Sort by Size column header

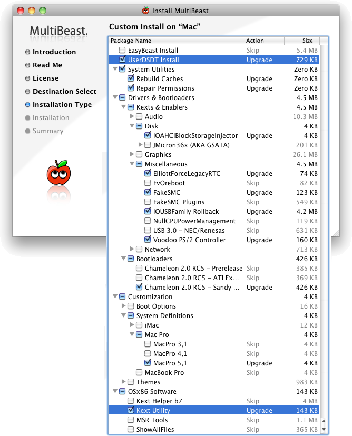click(x=302, y=41)
